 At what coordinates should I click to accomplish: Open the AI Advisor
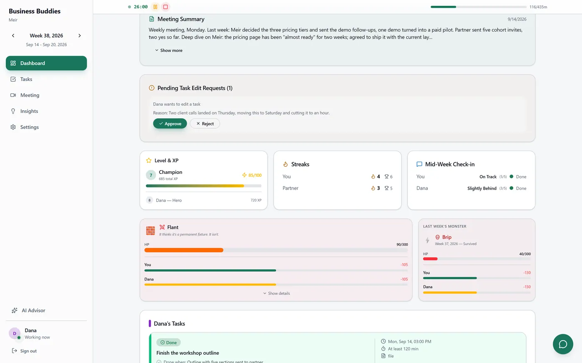[46, 310]
